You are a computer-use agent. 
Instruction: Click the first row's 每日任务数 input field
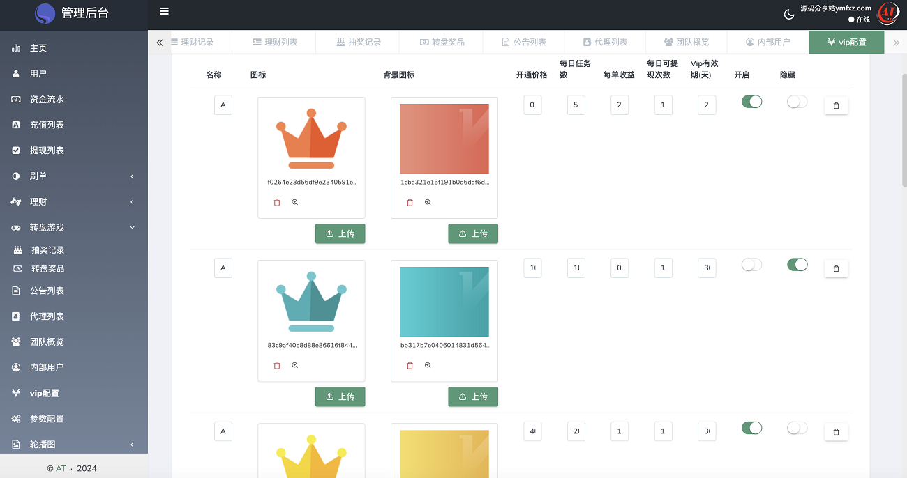[576, 105]
